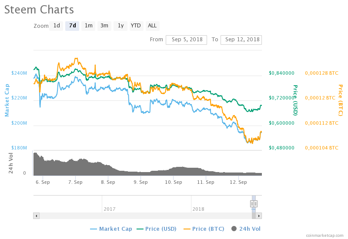Click the 0,000112 BTC axis value
The height and width of the screenshot is (239, 348).
321,123
